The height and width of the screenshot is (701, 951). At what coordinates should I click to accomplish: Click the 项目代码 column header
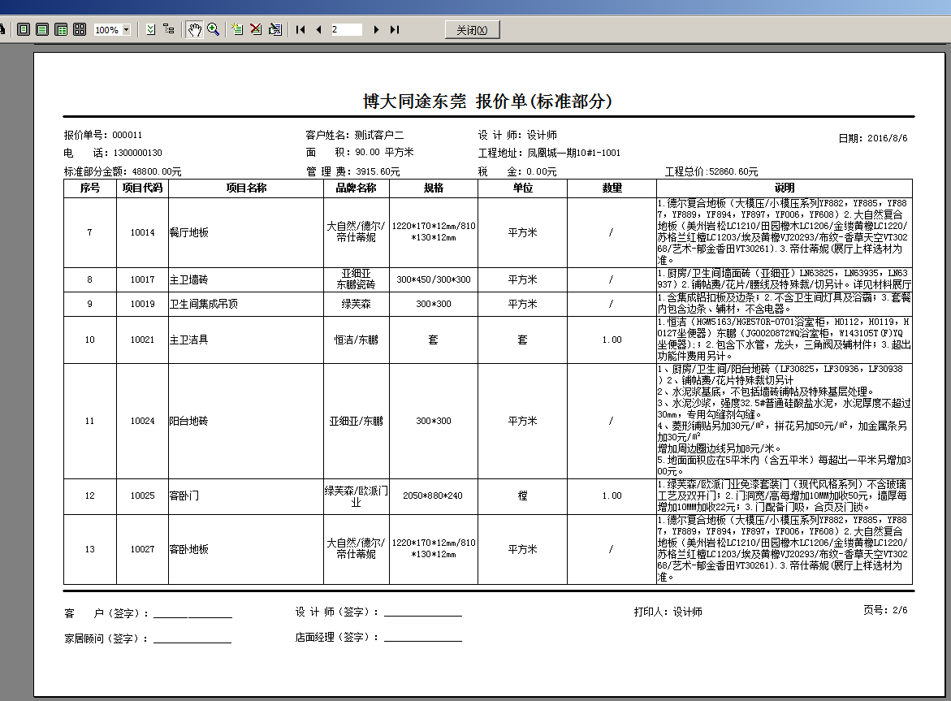coord(142,188)
